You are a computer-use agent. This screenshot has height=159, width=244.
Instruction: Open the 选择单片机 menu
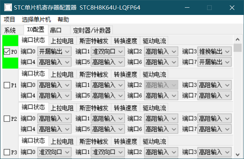point(36,20)
